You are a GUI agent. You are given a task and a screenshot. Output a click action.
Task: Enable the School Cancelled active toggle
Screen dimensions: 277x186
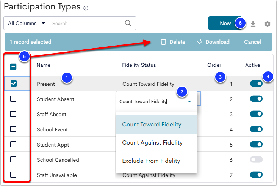click(x=256, y=160)
